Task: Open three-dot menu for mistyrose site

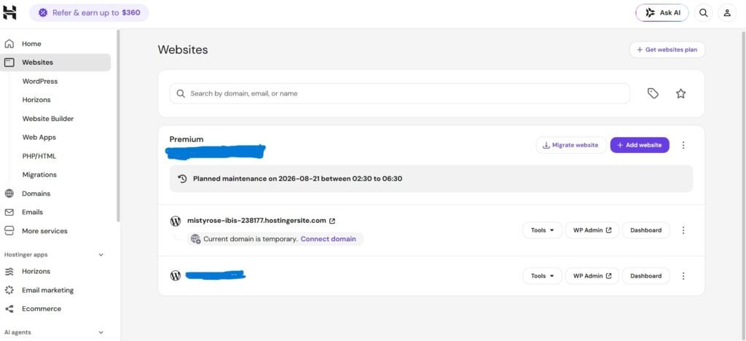Action: 683,230
